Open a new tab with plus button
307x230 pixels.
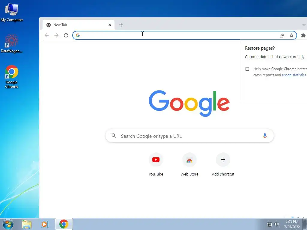(x=121, y=25)
